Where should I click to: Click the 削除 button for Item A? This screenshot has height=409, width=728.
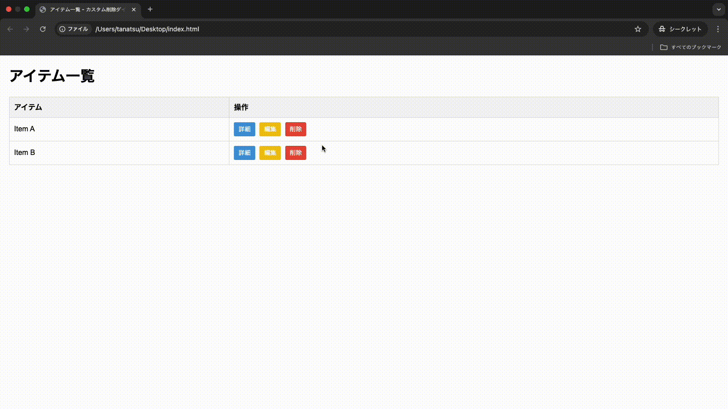[296, 129]
